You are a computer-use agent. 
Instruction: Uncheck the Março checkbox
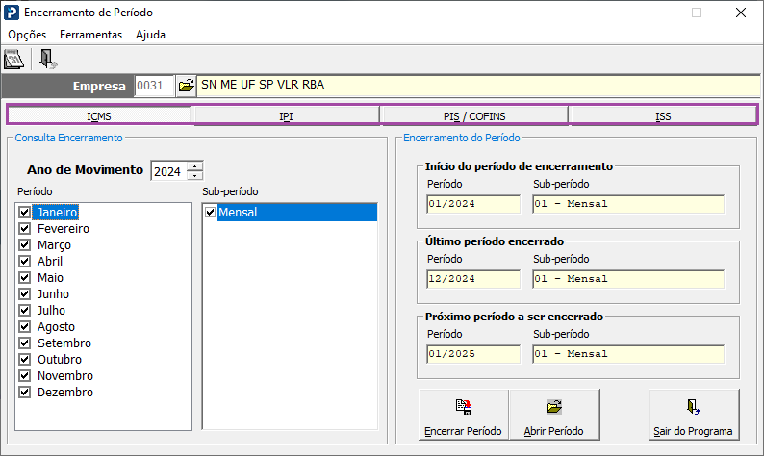tap(24, 244)
